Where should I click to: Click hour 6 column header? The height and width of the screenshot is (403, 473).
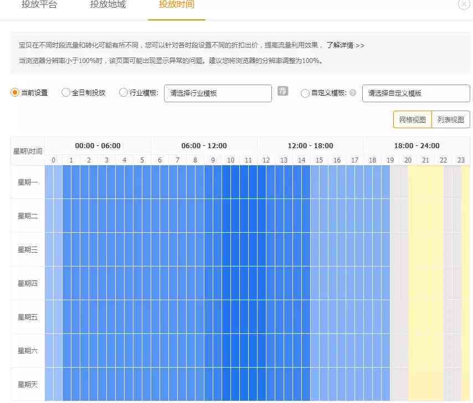[160, 160]
